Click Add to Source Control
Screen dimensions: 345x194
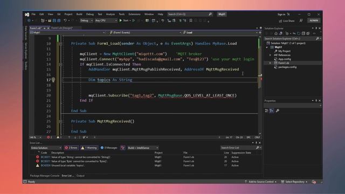[x=260, y=182]
